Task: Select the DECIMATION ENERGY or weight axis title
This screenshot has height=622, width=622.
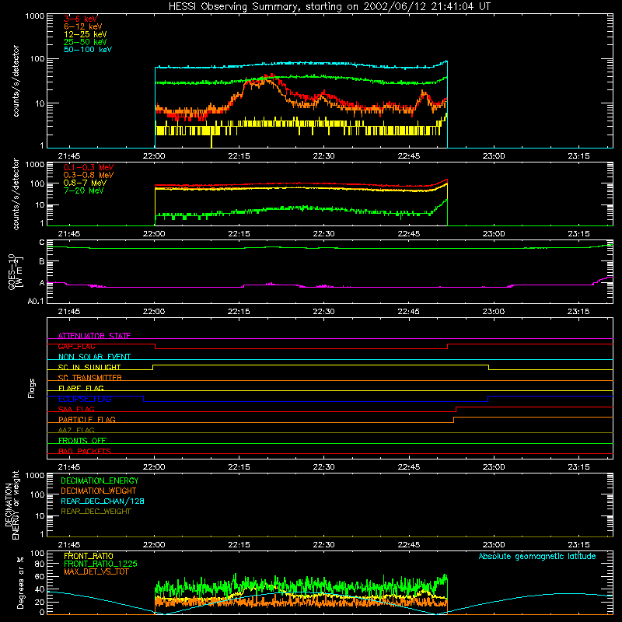Action: [x=12, y=505]
